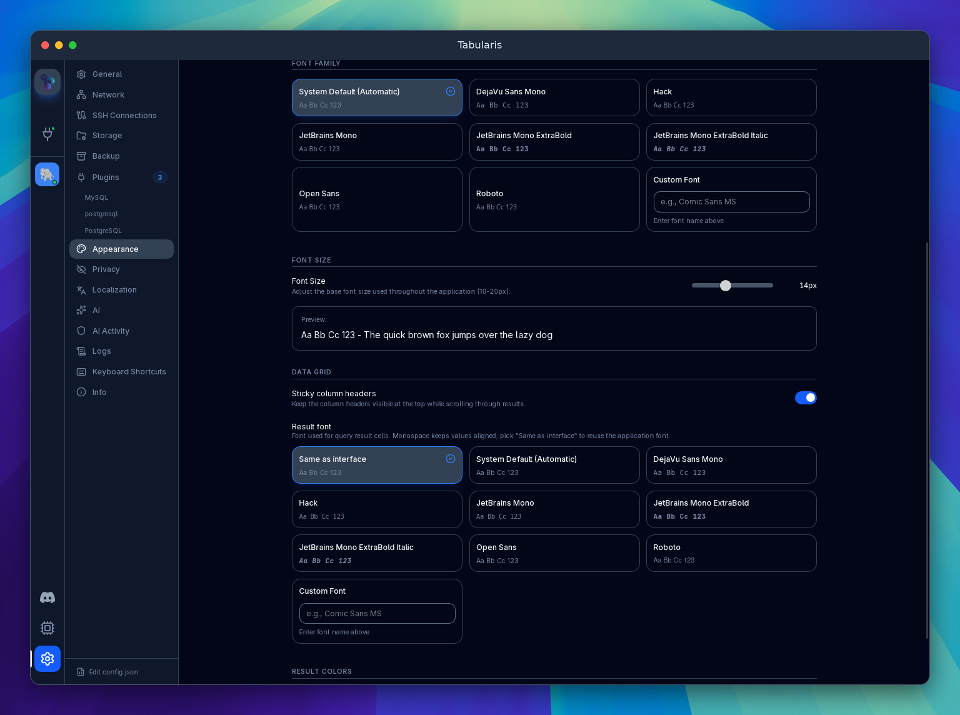The height and width of the screenshot is (715, 960).
Task: Click the Network nodes icon
Action: click(x=81, y=95)
